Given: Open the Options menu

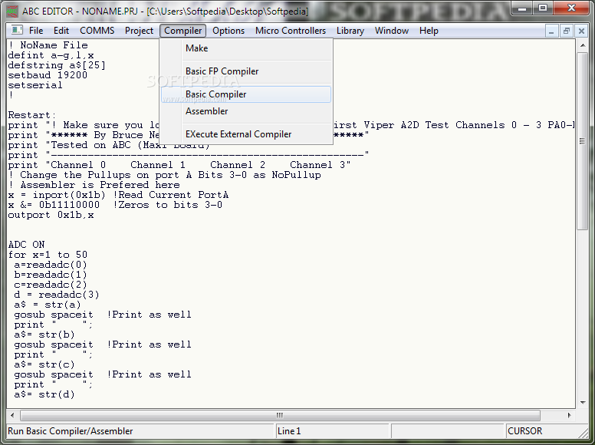Looking at the screenshot, I should point(228,31).
